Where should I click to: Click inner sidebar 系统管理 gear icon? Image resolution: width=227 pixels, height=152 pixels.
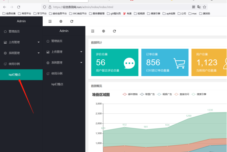click(x=48, y=63)
